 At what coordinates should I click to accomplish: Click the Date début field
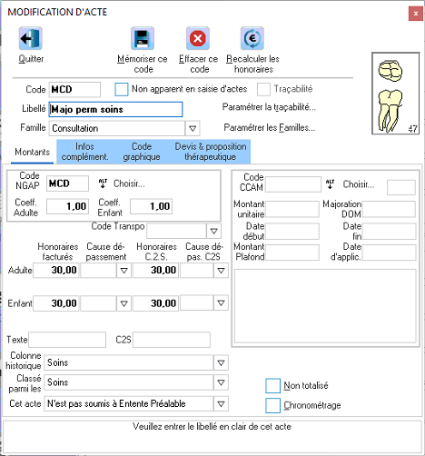[x=292, y=232]
